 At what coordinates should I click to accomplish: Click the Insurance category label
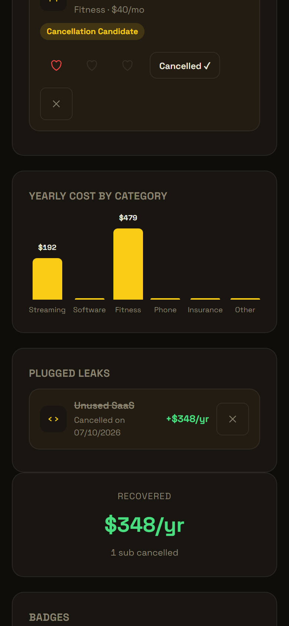205,310
